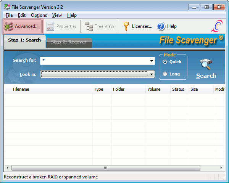The image size is (229, 183).
Task: Start search with the magnifier drive icon
Action: 206,64
